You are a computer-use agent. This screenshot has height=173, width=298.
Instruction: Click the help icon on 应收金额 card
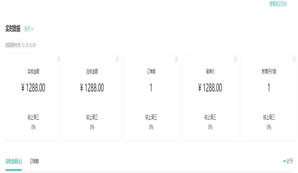point(117,59)
